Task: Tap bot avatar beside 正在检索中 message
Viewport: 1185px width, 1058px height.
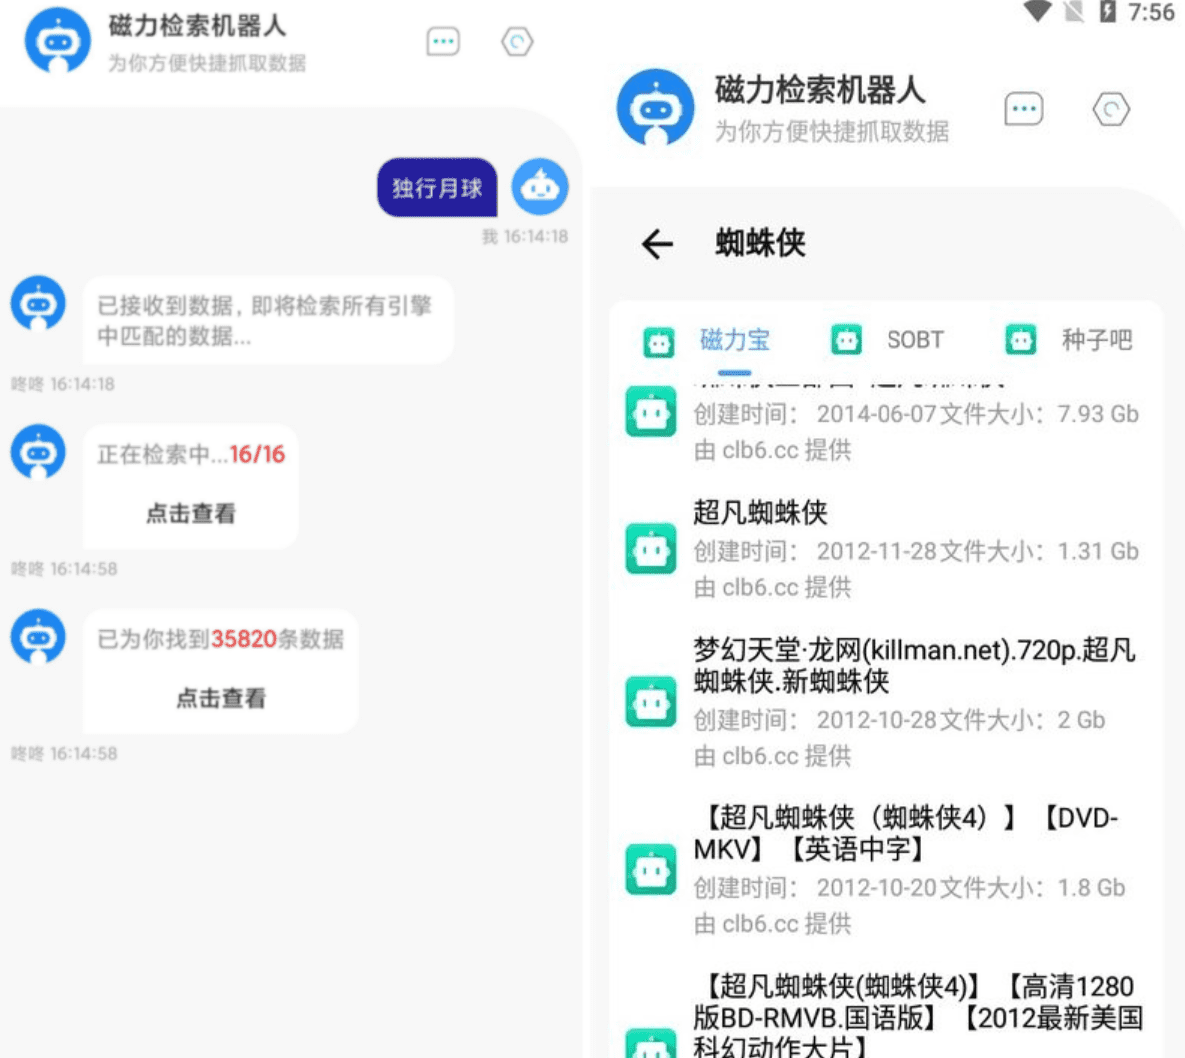Action: 38,452
